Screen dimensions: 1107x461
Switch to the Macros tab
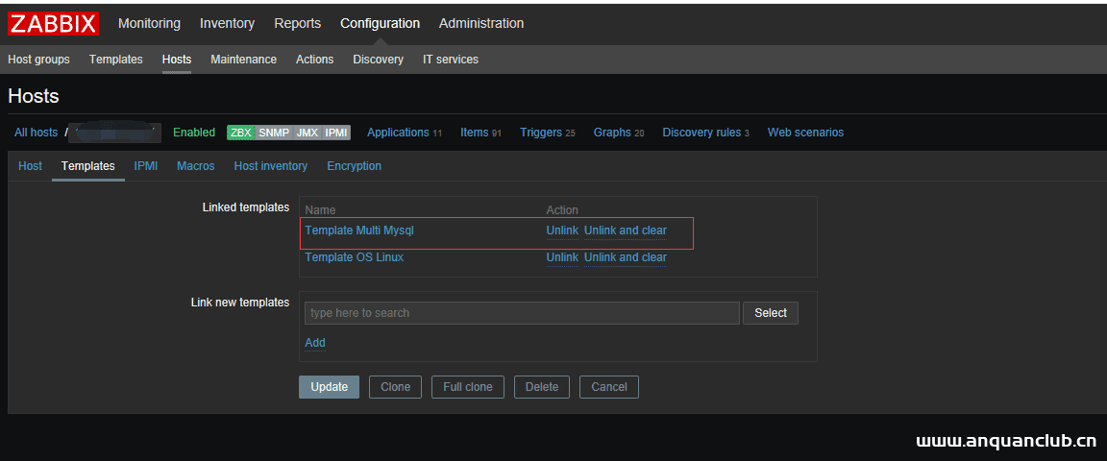point(195,166)
